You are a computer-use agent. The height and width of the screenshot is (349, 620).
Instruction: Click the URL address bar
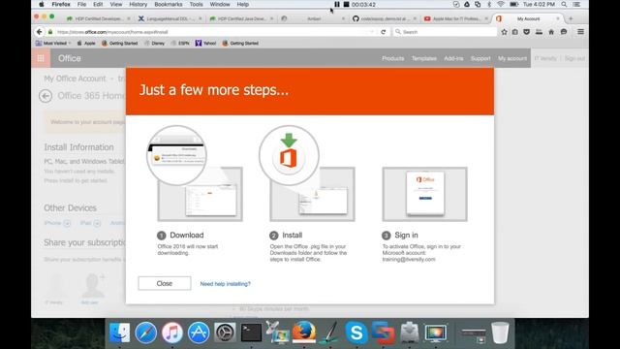pos(213,32)
